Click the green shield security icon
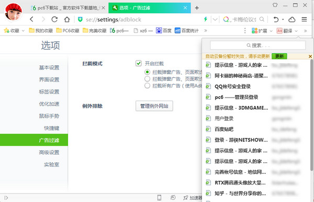This screenshot has width=314, height=202. (80, 19)
